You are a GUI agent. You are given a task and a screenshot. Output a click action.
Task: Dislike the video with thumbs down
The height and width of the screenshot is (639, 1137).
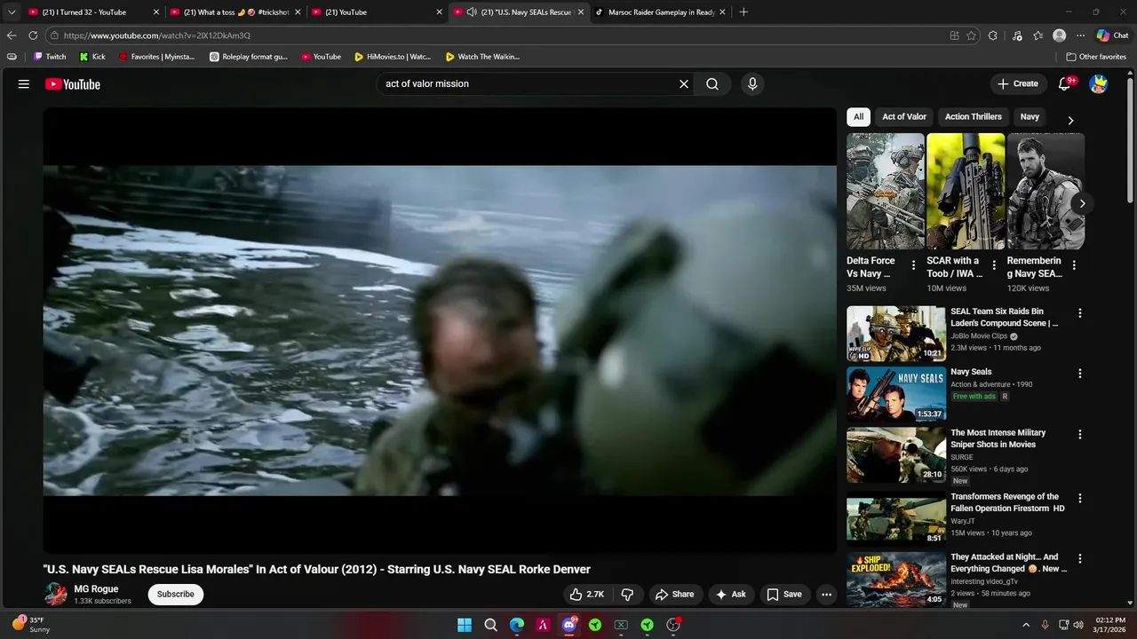627,595
